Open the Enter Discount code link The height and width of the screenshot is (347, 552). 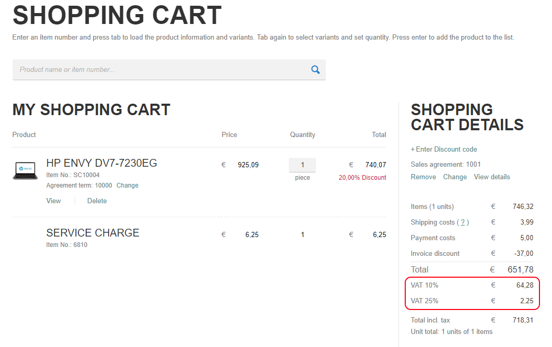coord(444,149)
